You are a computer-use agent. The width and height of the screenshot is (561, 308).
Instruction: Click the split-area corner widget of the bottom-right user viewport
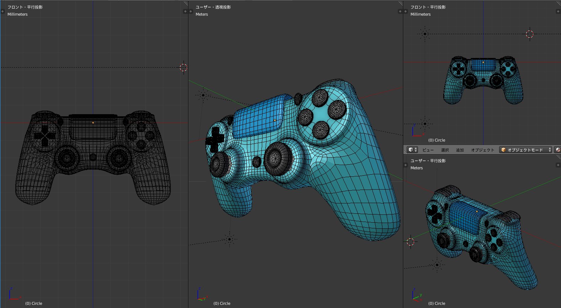point(559,157)
